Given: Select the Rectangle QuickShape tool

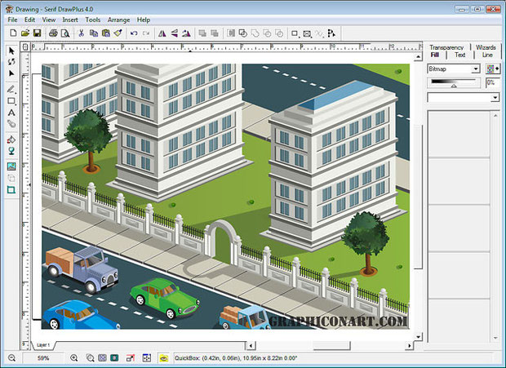Looking at the screenshot, I should pos(11,101).
